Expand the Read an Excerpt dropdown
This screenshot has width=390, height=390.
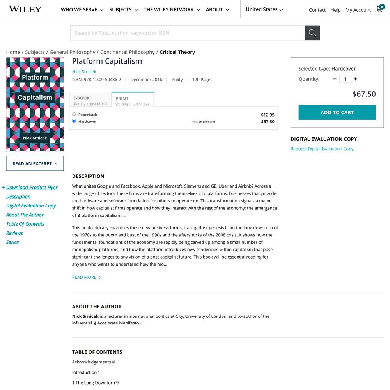tap(35, 163)
